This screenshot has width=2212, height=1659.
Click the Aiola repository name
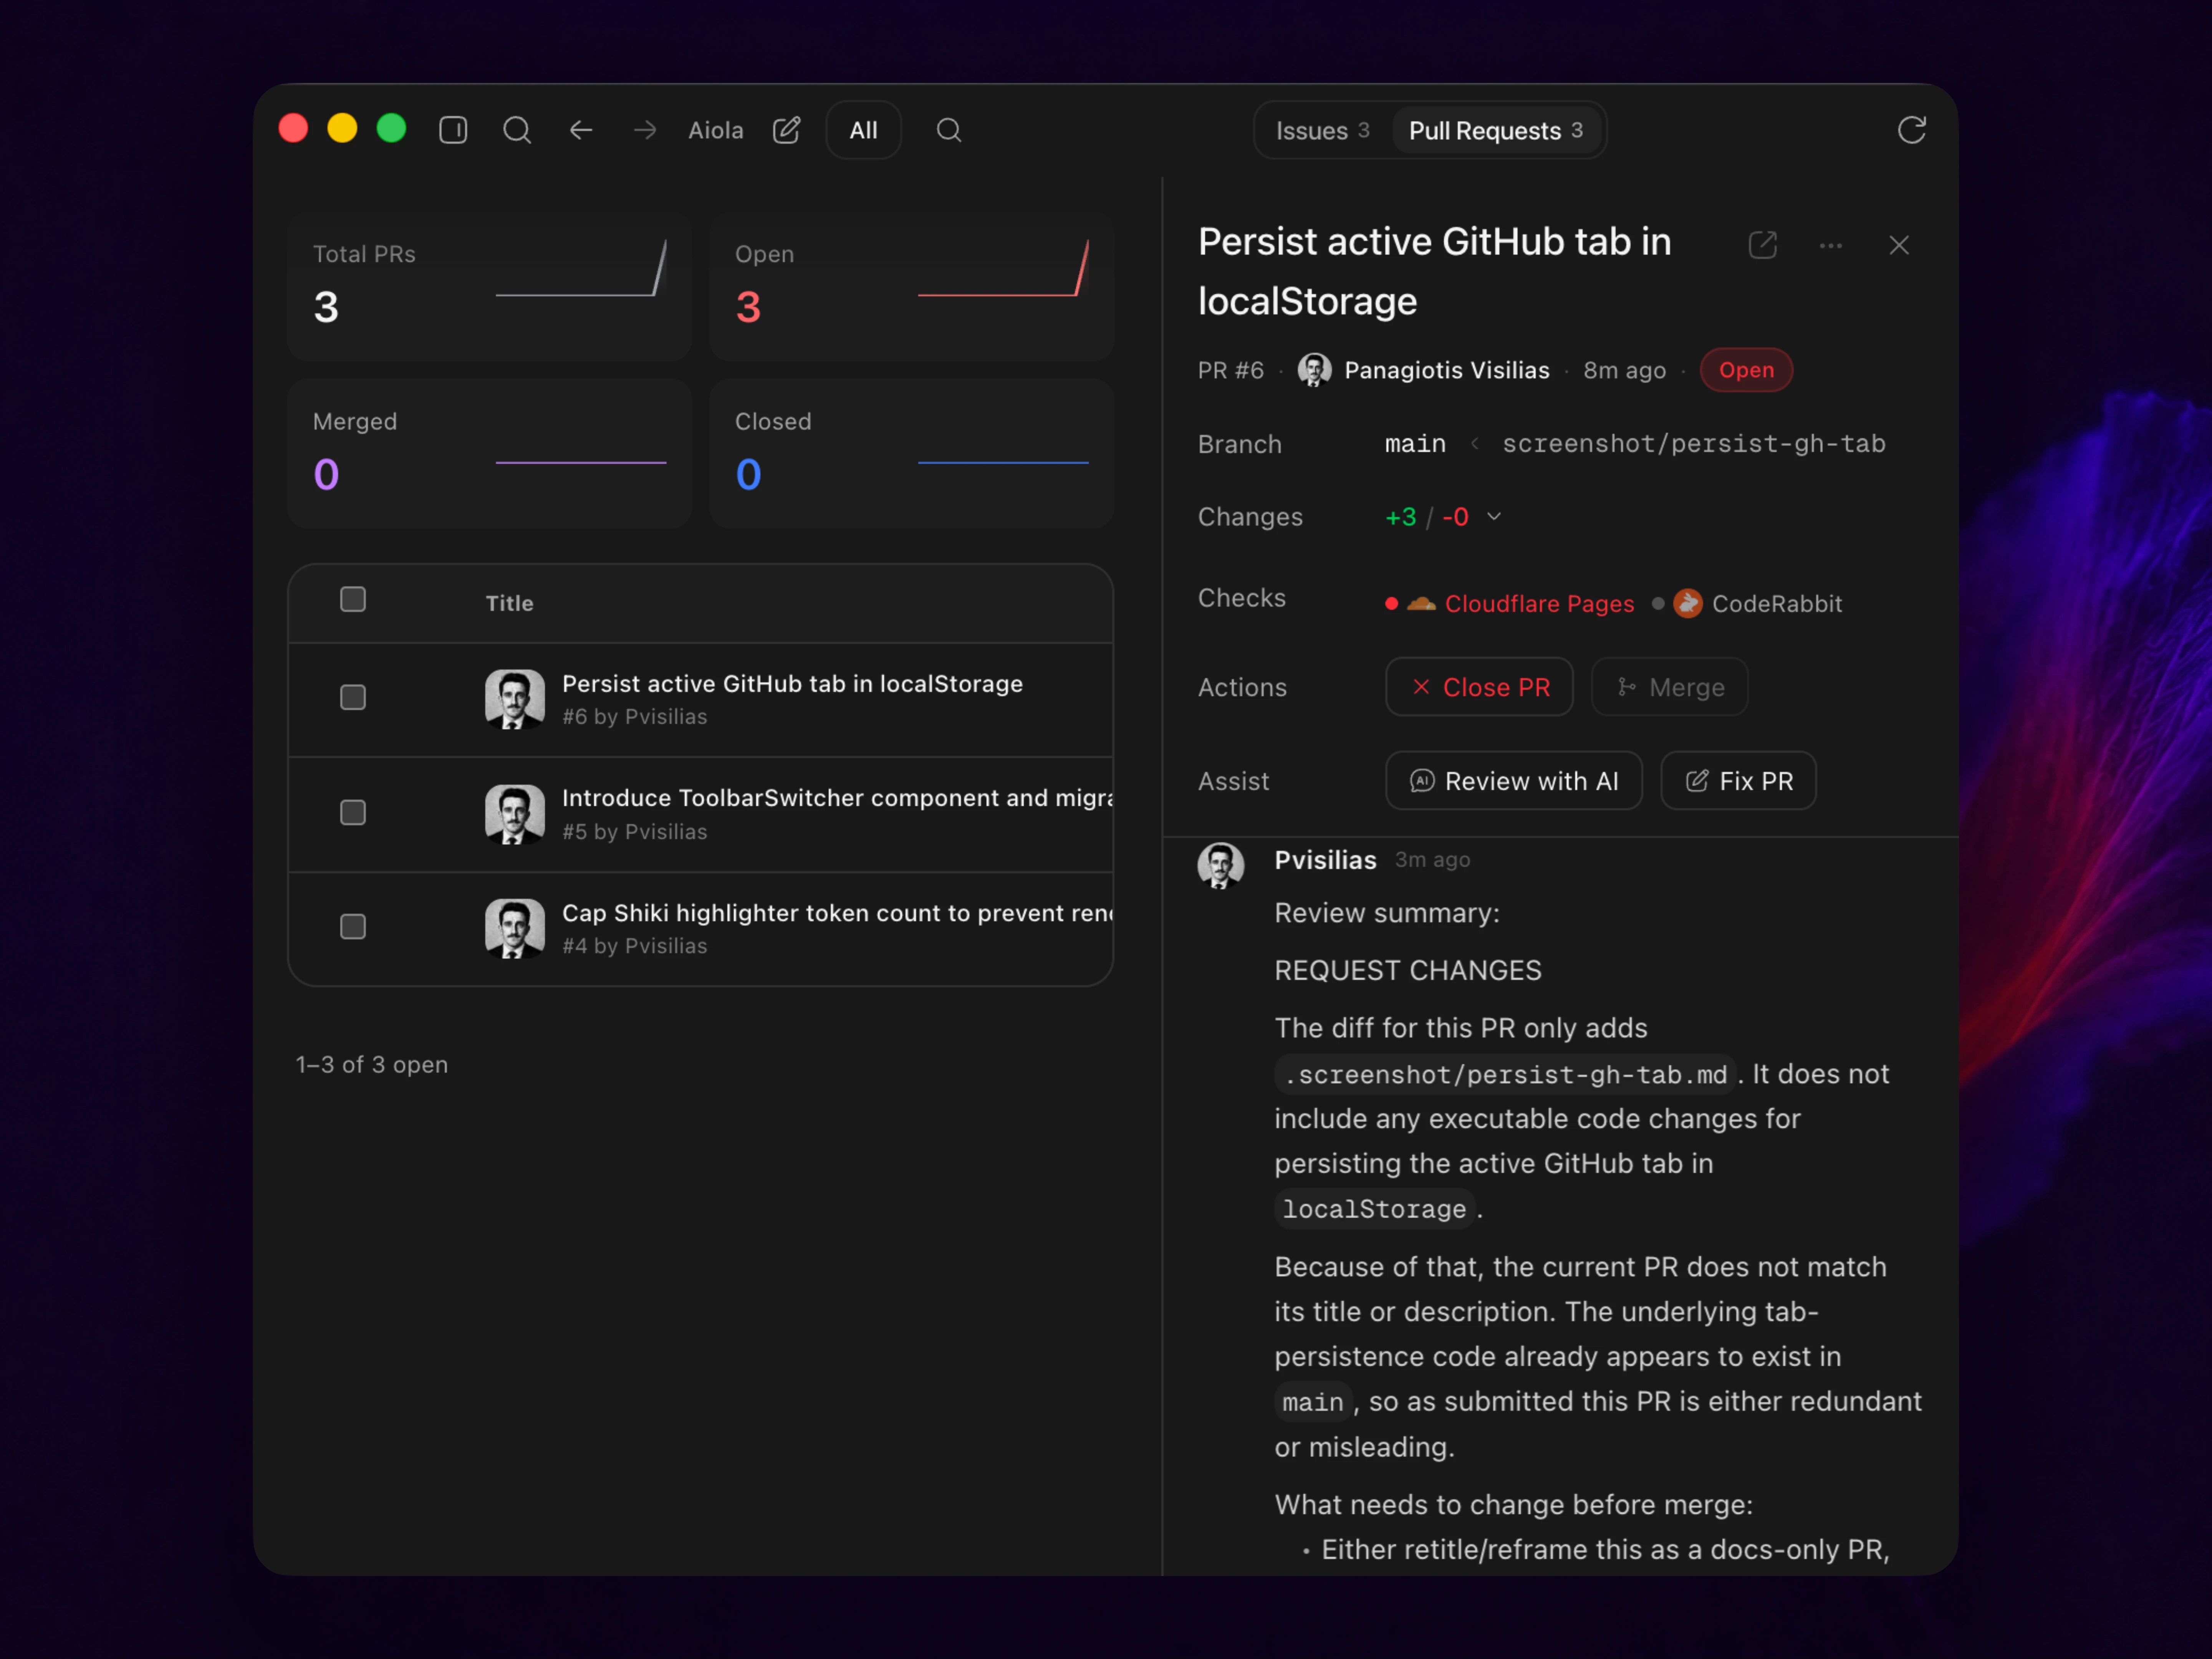pos(716,130)
